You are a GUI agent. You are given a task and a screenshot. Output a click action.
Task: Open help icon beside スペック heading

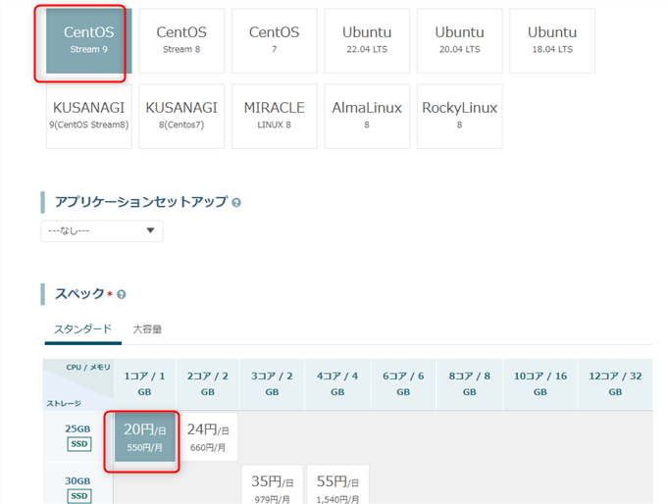tap(122, 294)
